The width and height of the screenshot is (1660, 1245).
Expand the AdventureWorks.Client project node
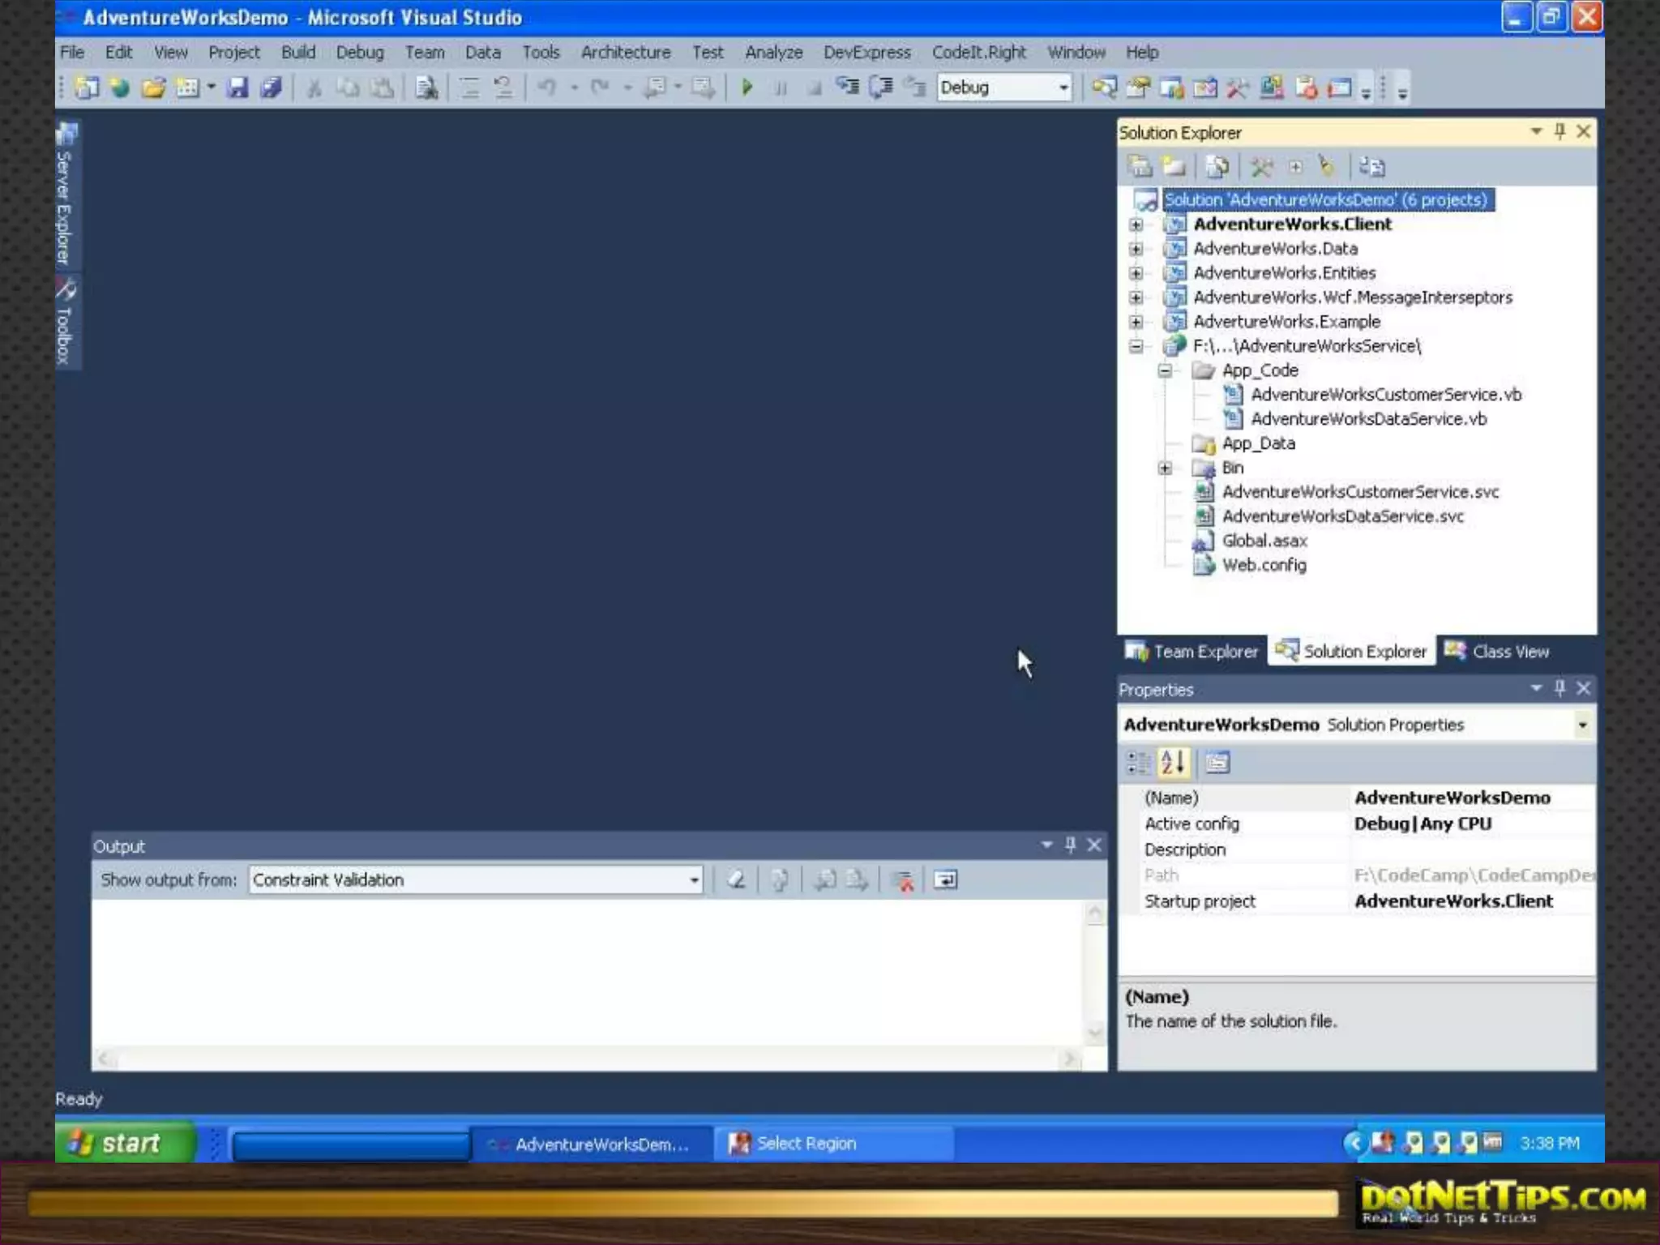point(1136,225)
